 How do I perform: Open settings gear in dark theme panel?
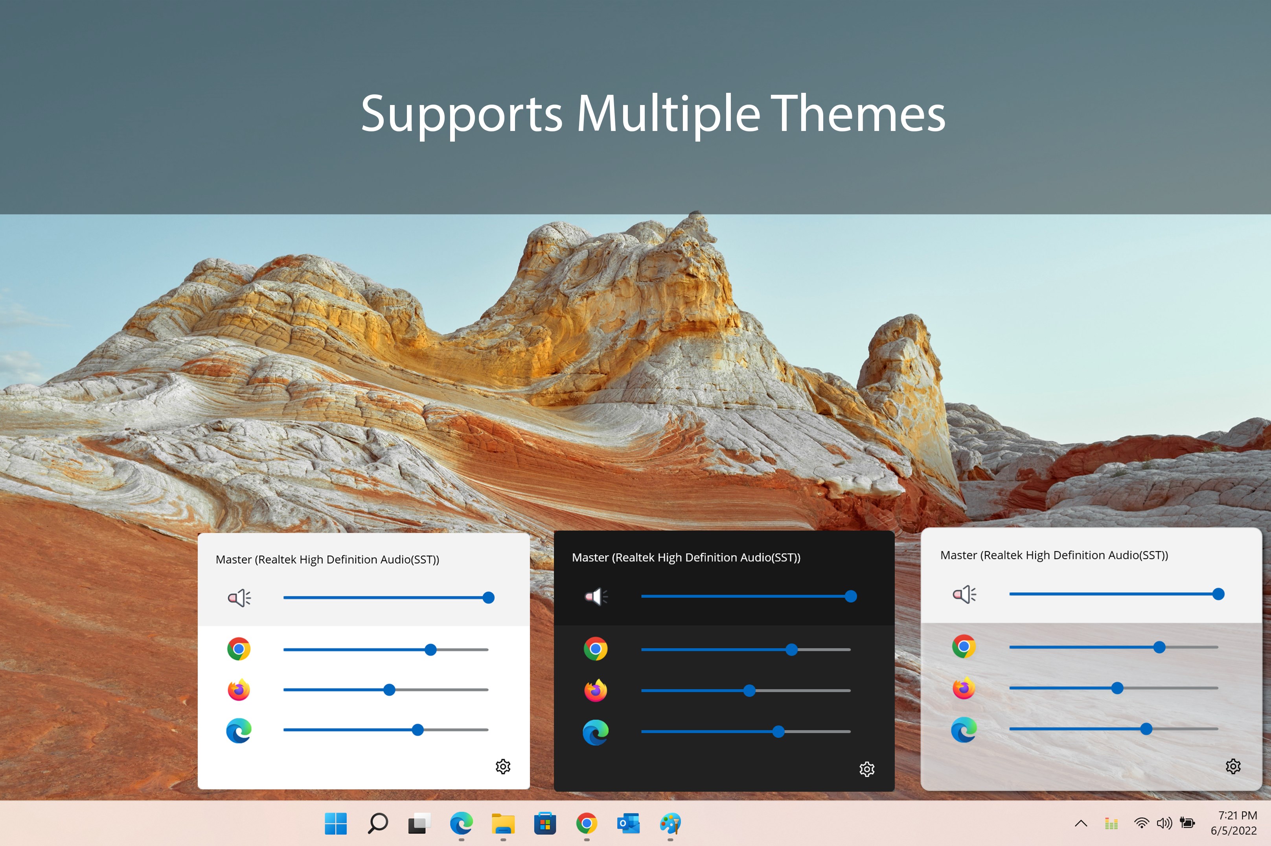pyautogui.click(x=866, y=769)
